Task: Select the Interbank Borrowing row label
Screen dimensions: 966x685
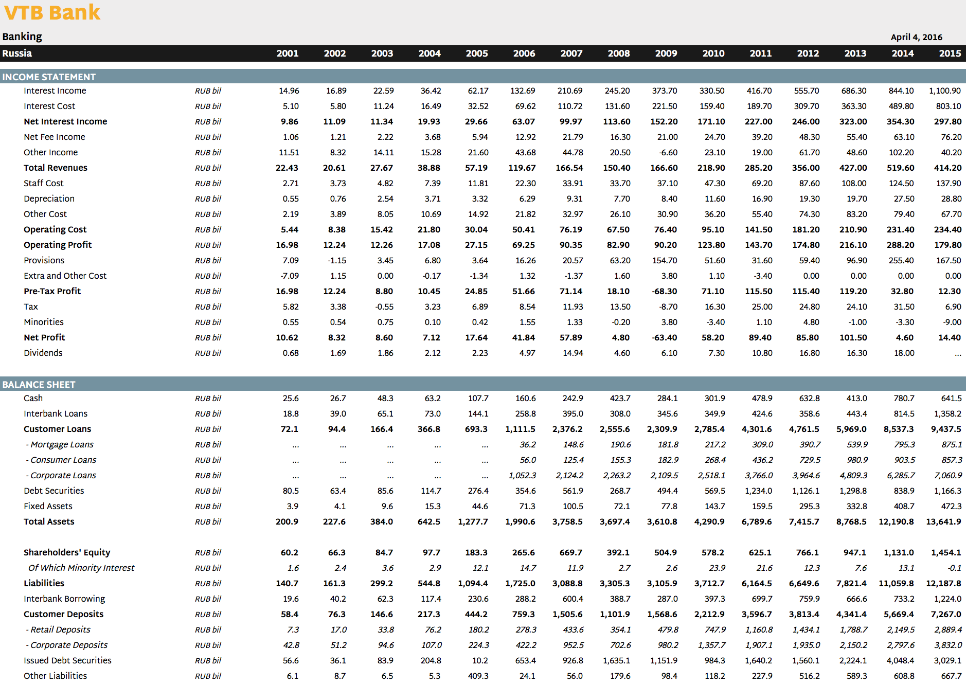Action: click(64, 599)
